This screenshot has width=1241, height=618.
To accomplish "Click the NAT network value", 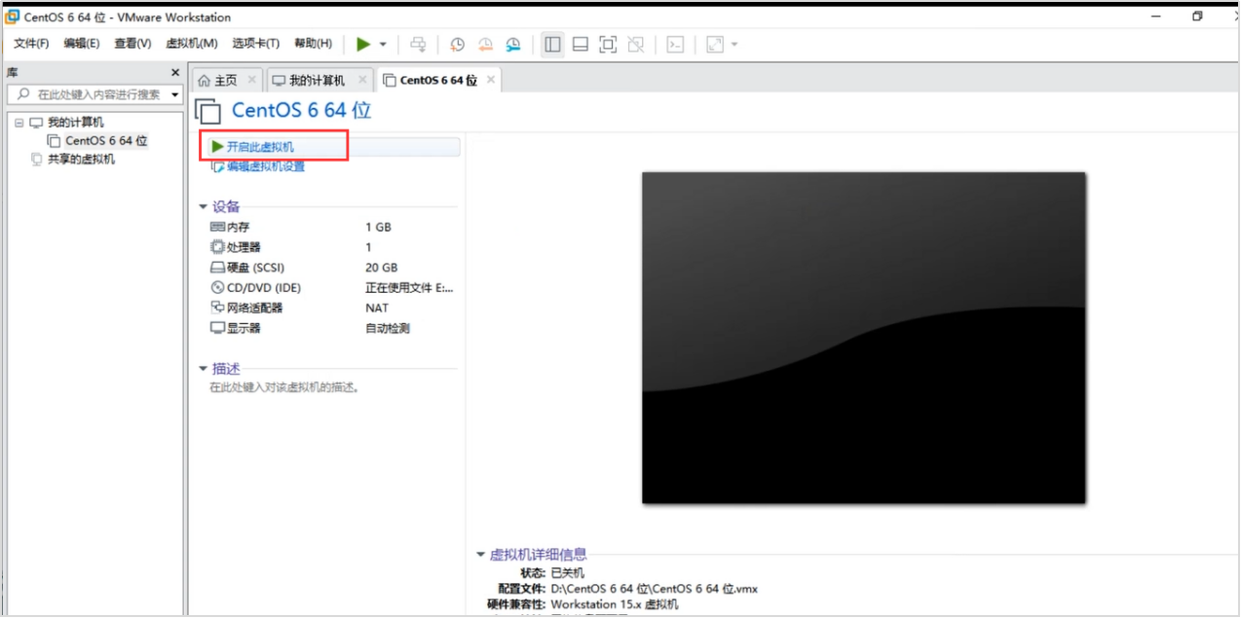I will [377, 308].
